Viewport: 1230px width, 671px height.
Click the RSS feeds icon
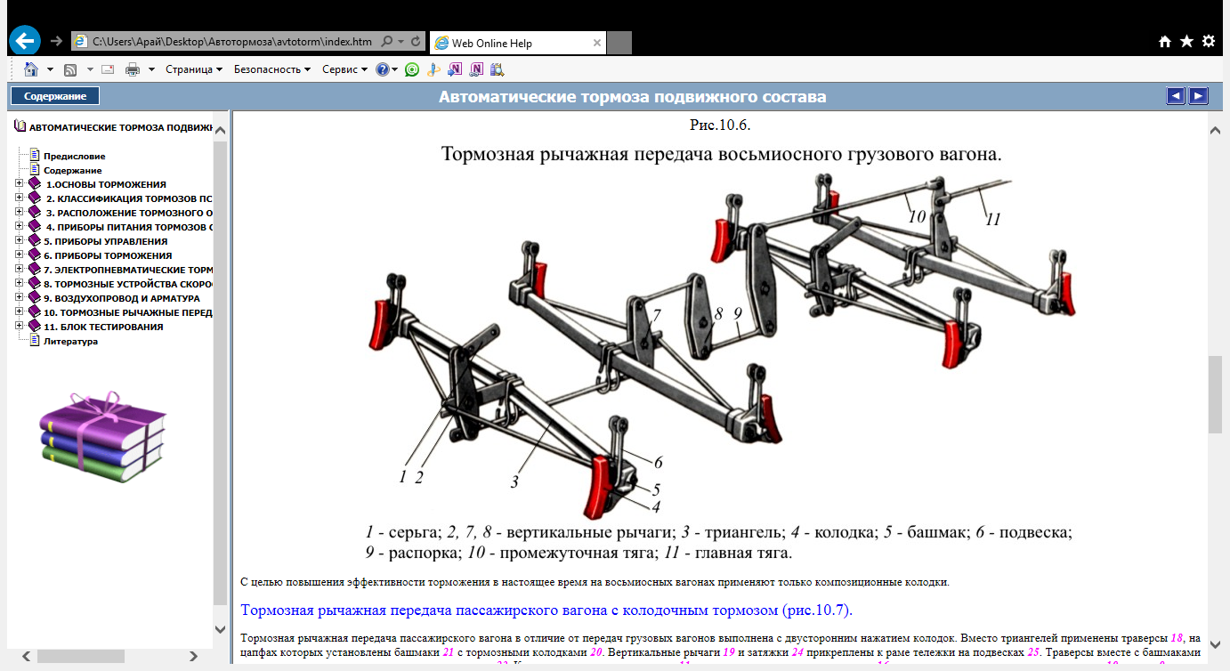(x=70, y=69)
